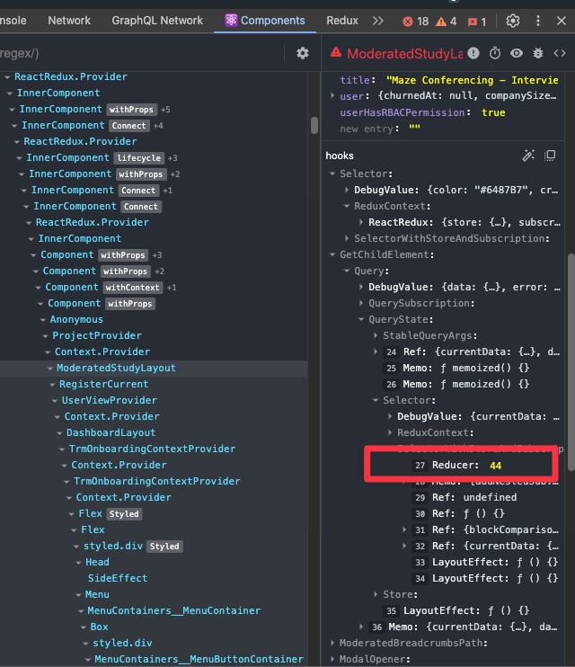Expand QuerySubscription hook
The image size is (575, 667).
(361, 303)
